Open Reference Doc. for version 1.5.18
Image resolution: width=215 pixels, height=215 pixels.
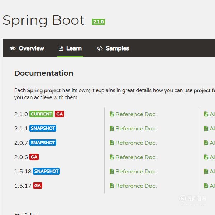point(133,172)
